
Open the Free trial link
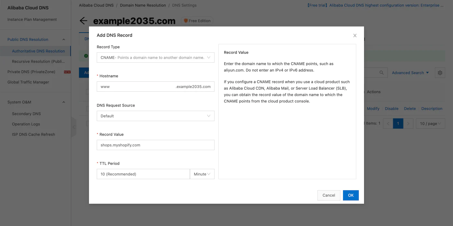(316, 5)
